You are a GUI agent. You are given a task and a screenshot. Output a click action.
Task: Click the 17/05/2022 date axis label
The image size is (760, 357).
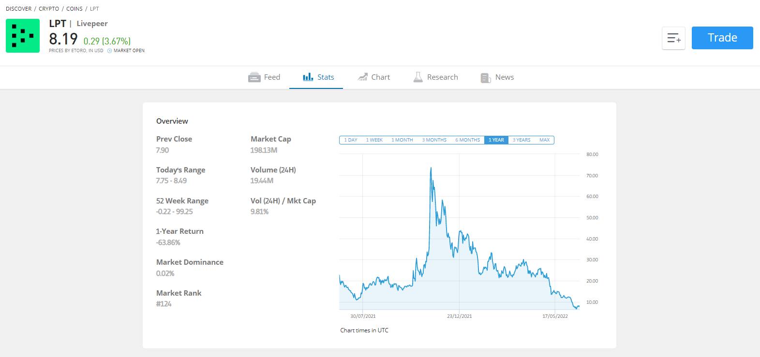pyautogui.click(x=555, y=316)
